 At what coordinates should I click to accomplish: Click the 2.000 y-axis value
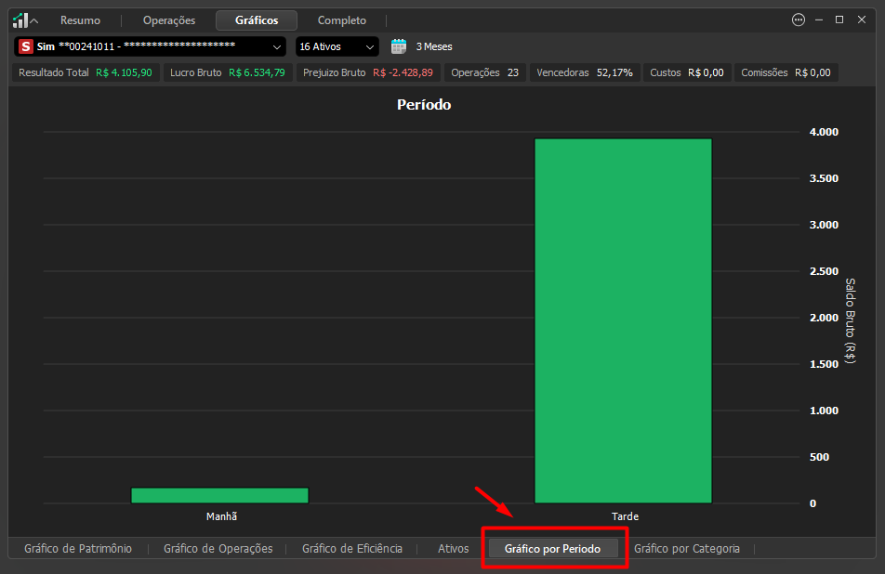(824, 318)
